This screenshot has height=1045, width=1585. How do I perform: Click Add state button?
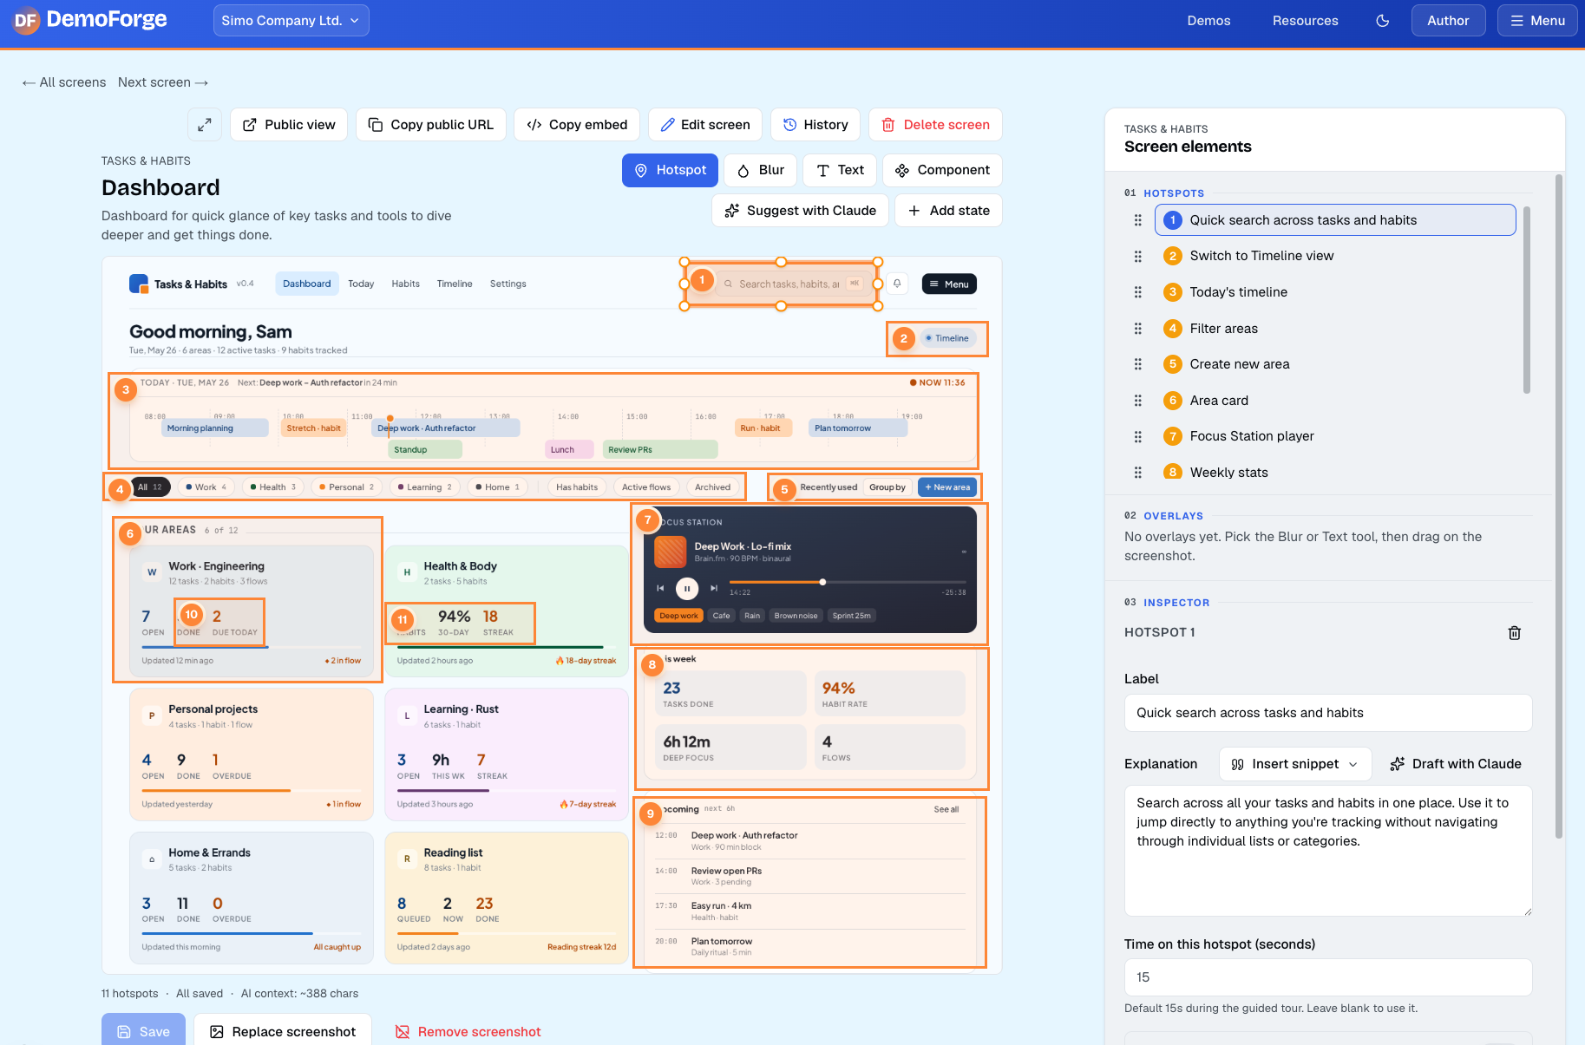[x=948, y=211]
